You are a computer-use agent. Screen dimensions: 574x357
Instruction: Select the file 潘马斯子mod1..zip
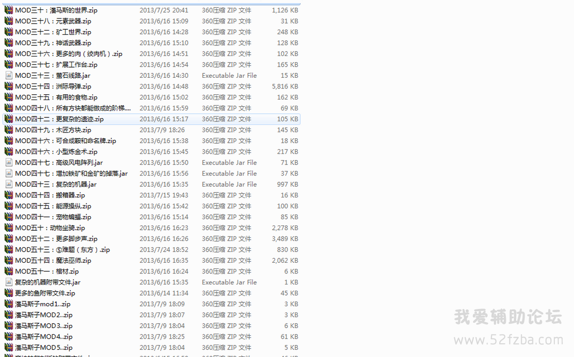[x=43, y=304]
